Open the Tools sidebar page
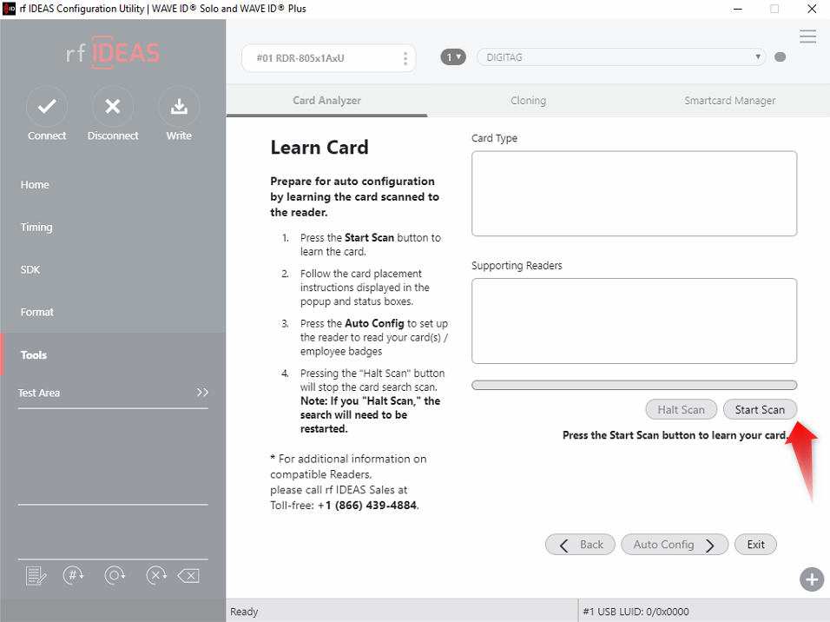The height and width of the screenshot is (622, 830). (113, 354)
